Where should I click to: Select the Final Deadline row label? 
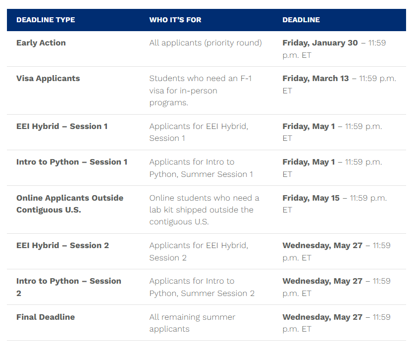click(46, 317)
